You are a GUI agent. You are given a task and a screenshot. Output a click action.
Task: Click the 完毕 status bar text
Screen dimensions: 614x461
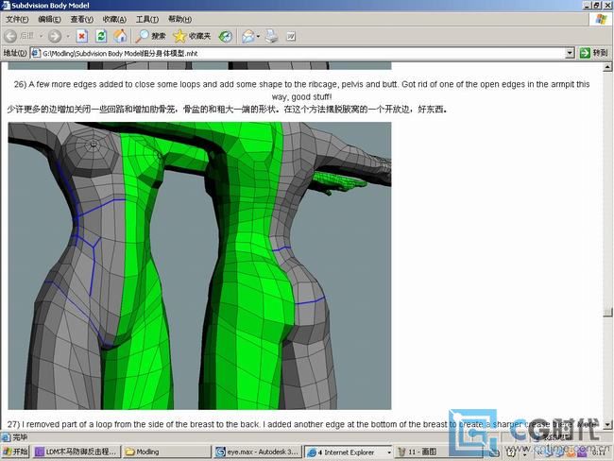point(20,437)
